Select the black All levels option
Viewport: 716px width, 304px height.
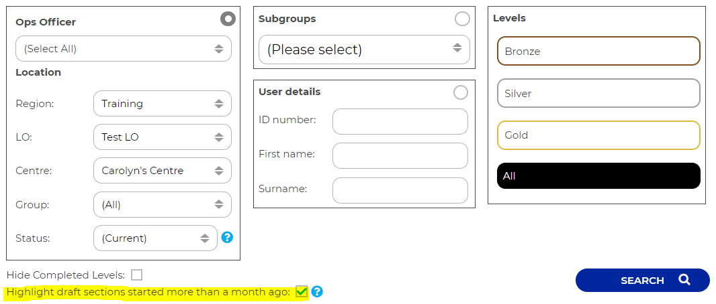point(598,176)
